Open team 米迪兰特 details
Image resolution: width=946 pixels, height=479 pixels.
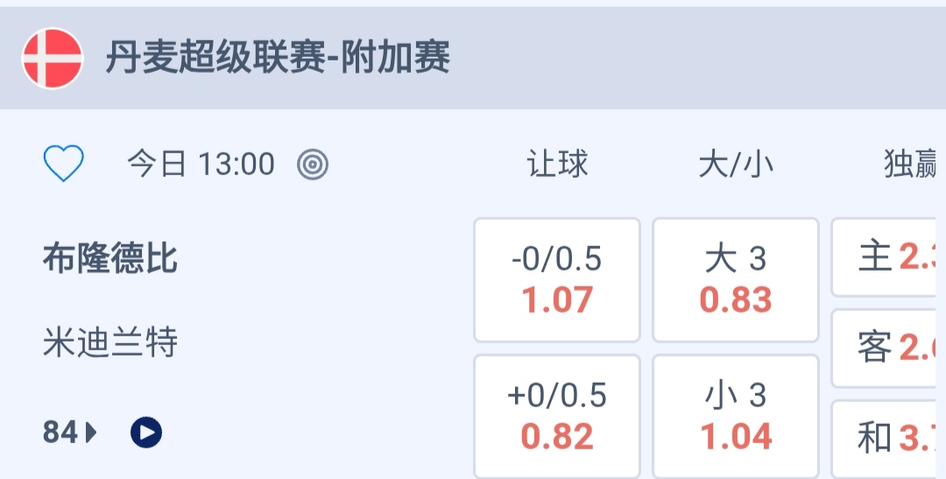pyautogui.click(x=110, y=342)
